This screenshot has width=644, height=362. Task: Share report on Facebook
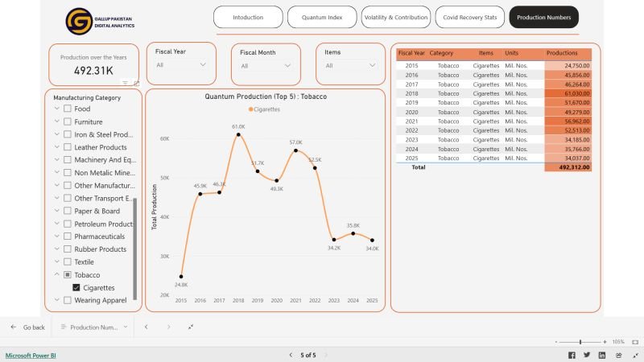[572, 355]
